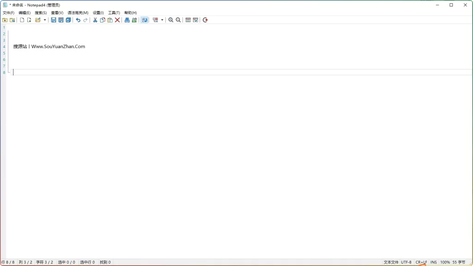
Task: Change encoding by clicking UTF-8 in status bar
Action: (406, 262)
